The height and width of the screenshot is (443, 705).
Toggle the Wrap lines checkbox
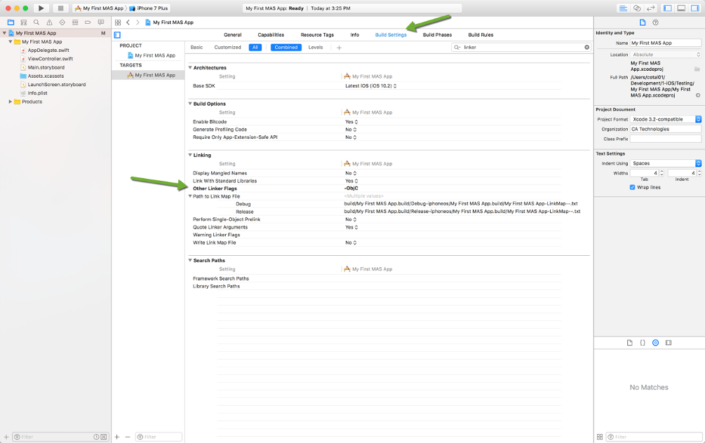tap(633, 187)
